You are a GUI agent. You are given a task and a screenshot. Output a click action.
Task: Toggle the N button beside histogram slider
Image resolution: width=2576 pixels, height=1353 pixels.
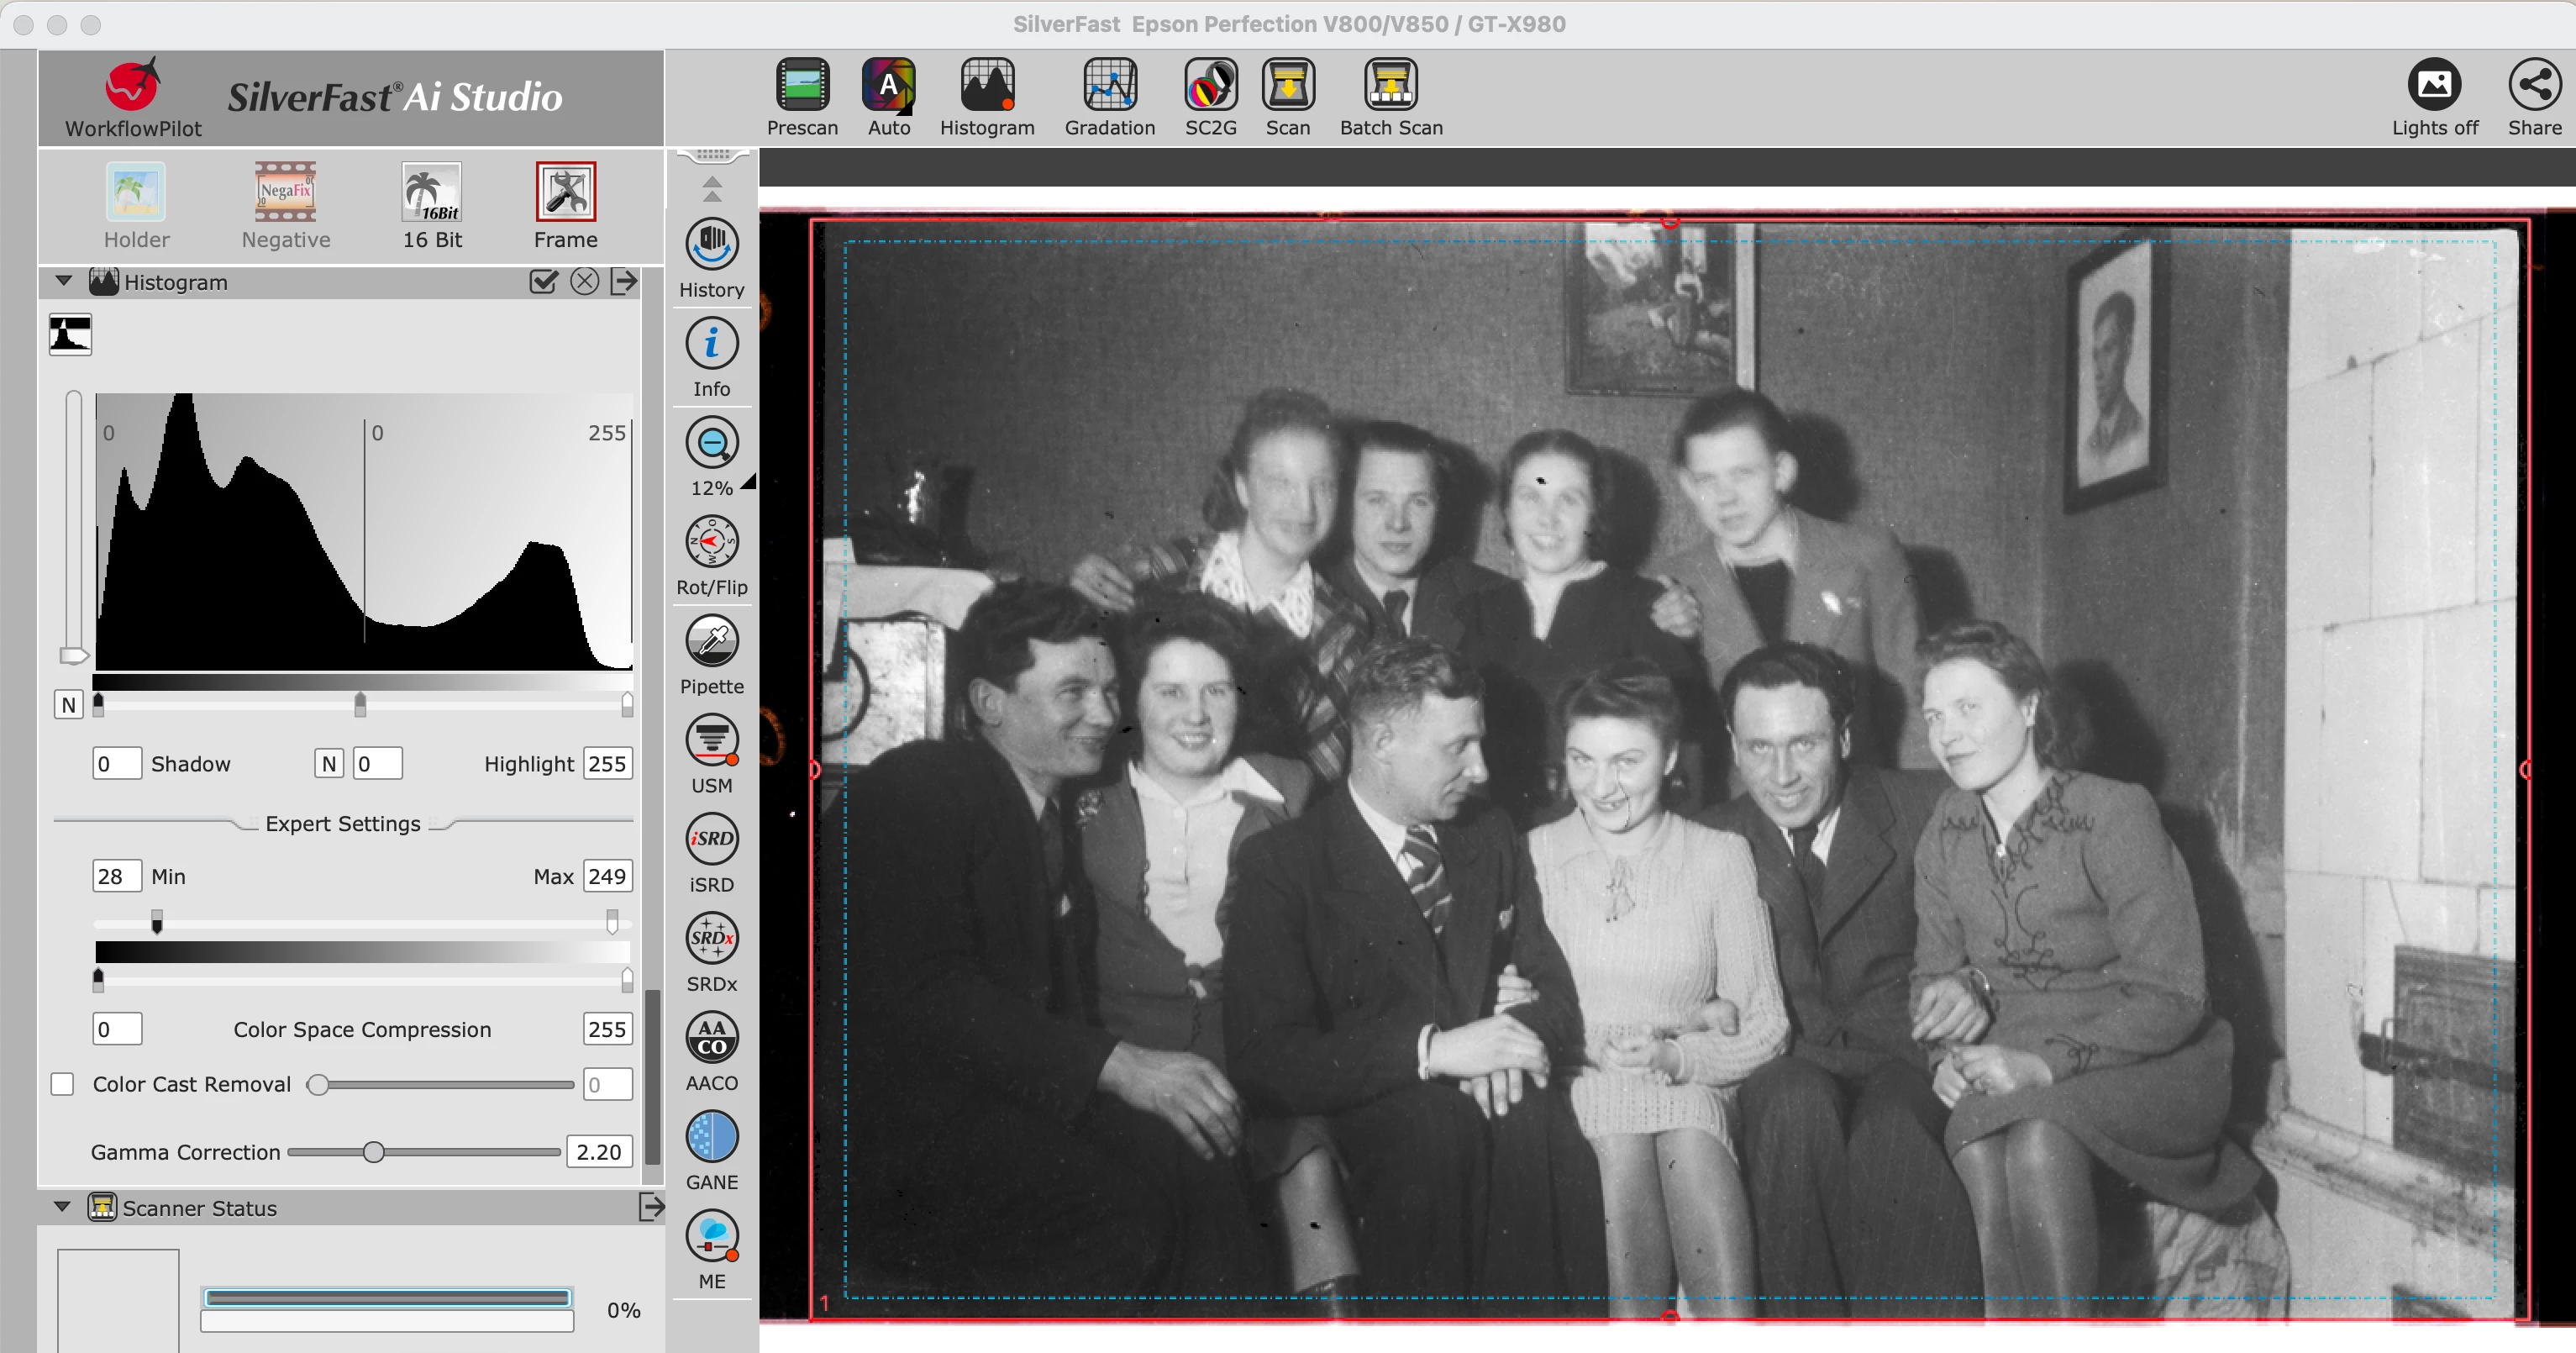point(68,705)
